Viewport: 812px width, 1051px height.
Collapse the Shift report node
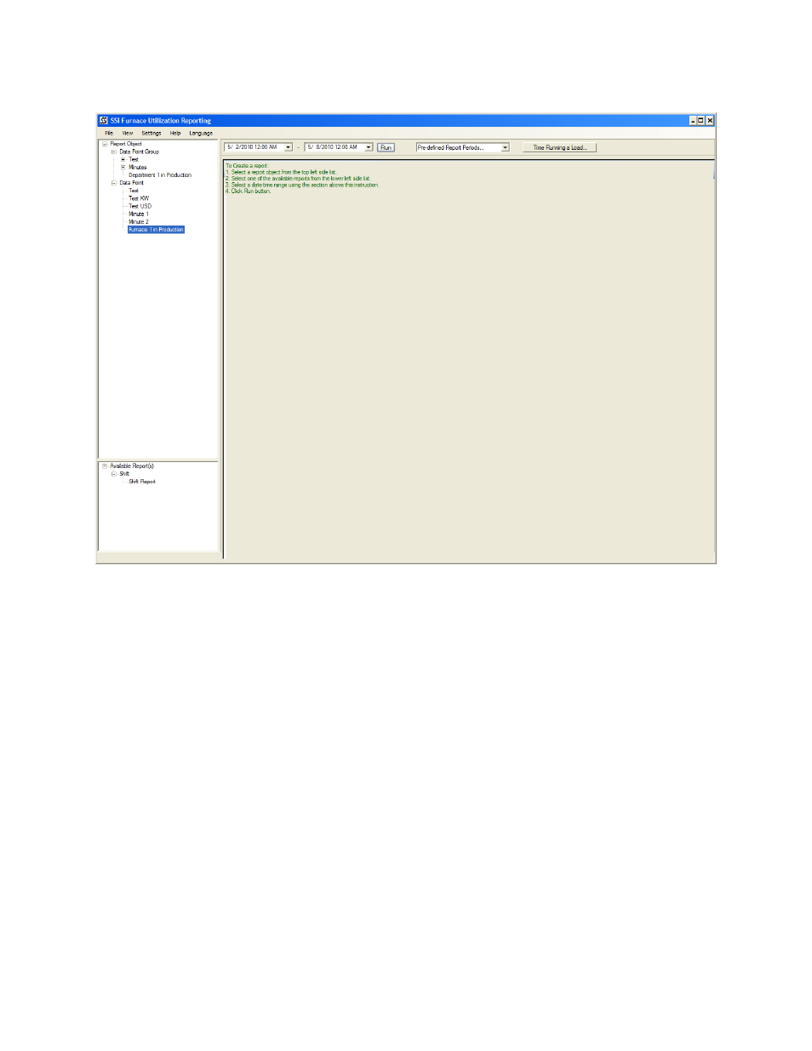point(114,474)
